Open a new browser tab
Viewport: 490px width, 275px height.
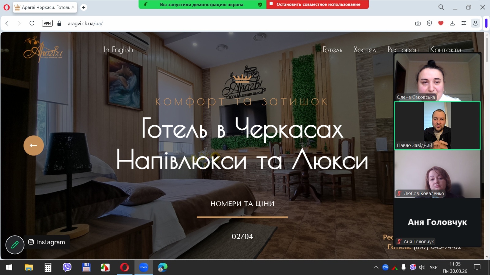tap(84, 7)
